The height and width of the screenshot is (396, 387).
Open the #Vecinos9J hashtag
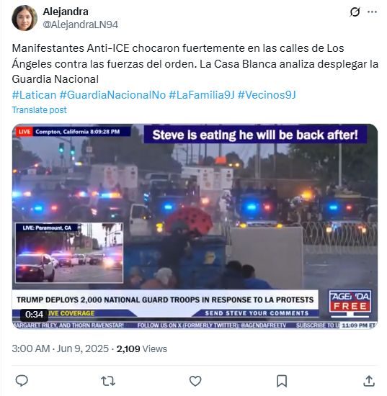click(267, 95)
